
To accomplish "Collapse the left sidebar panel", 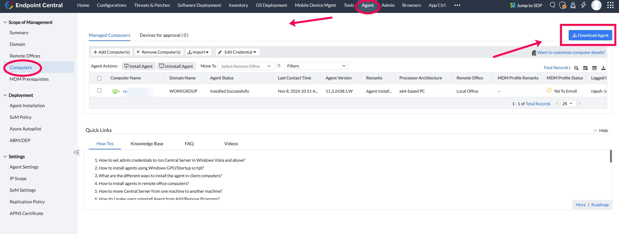I will [76, 152].
